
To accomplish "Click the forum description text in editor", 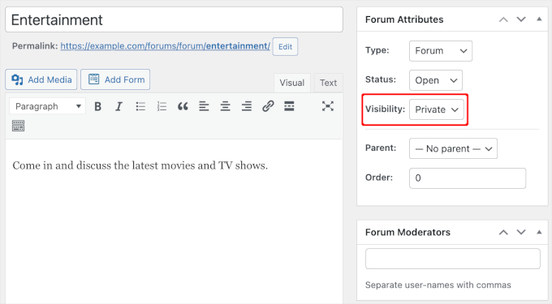I will [x=140, y=165].
